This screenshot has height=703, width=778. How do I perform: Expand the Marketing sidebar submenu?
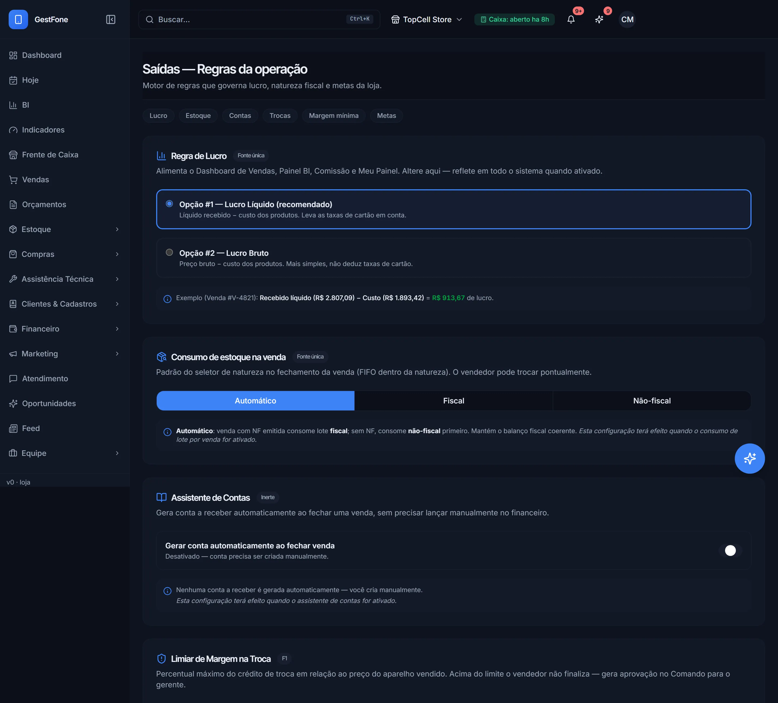pos(117,354)
